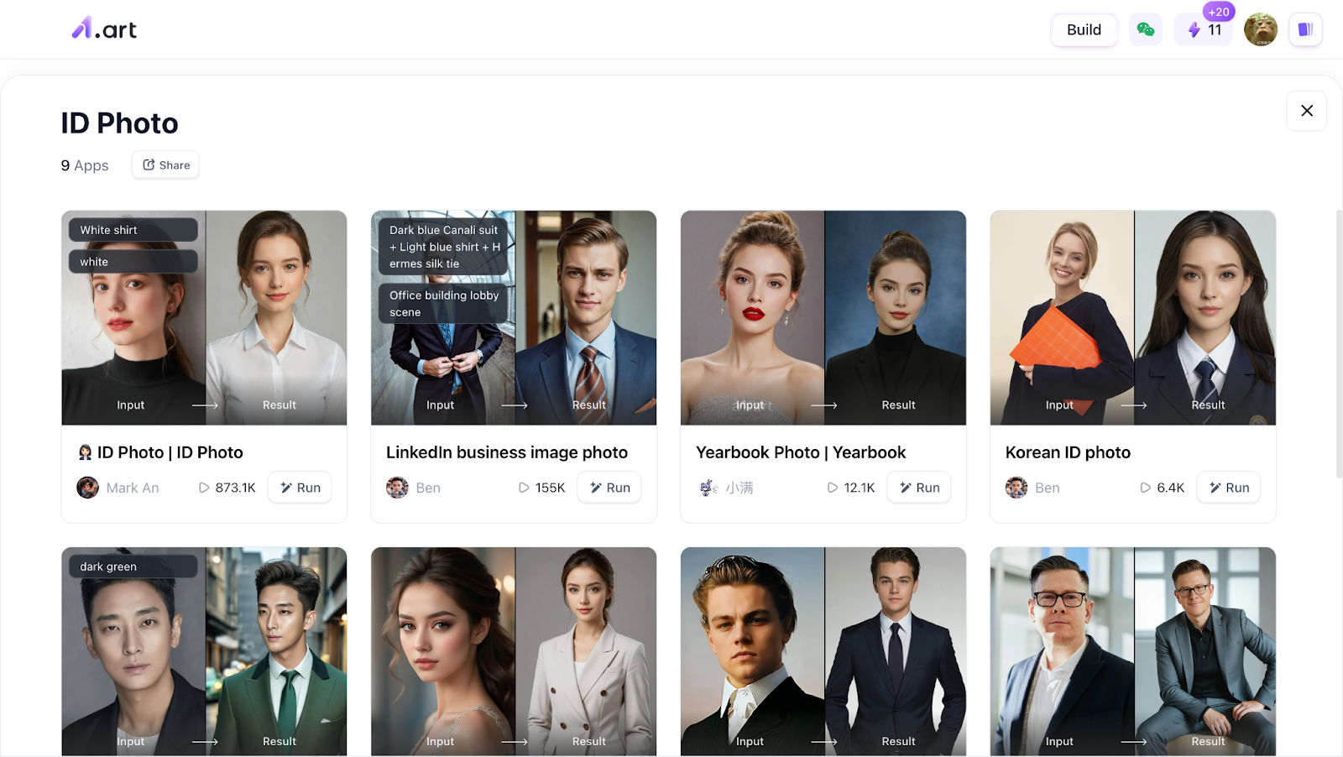Screen dimensions: 1343x757
Task: Open the man in black suit and tie thumbnail
Action: (x=823, y=652)
